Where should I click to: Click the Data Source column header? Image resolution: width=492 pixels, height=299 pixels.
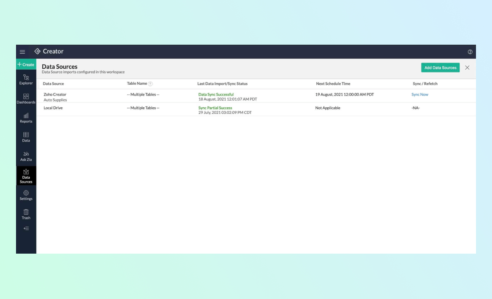pyautogui.click(x=53, y=84)
